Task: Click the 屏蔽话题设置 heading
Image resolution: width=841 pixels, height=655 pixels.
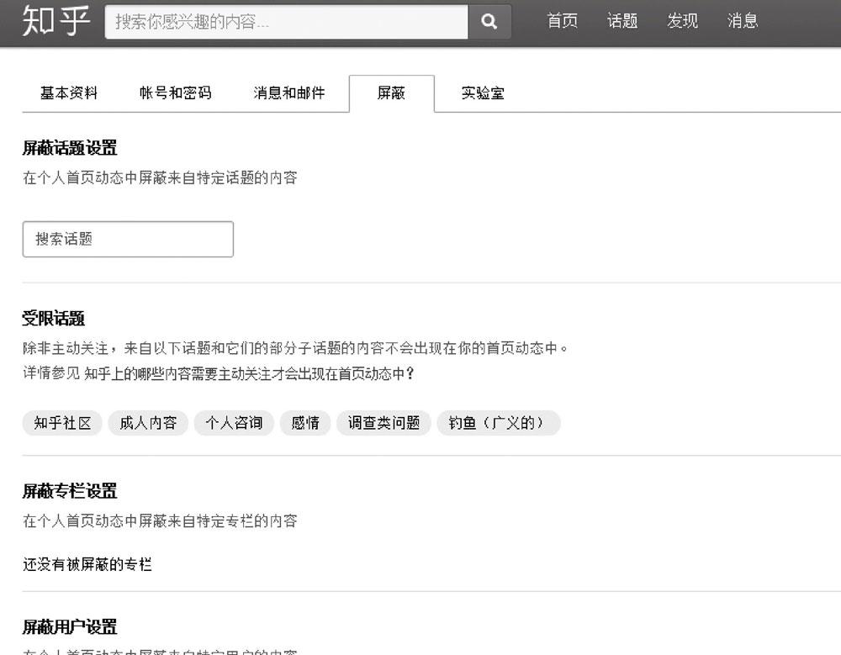Action: pyautogui.click(x=70, y=148)
